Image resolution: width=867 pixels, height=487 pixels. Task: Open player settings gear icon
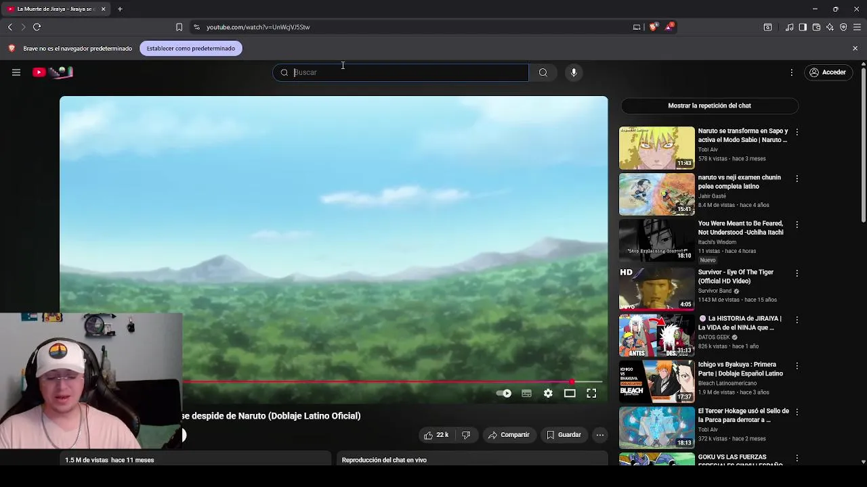[x=548, y=394]
